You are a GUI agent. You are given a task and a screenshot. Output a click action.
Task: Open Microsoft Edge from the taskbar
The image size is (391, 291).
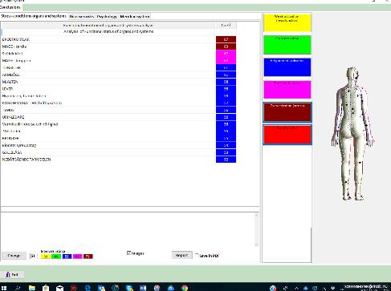[88, 288]
